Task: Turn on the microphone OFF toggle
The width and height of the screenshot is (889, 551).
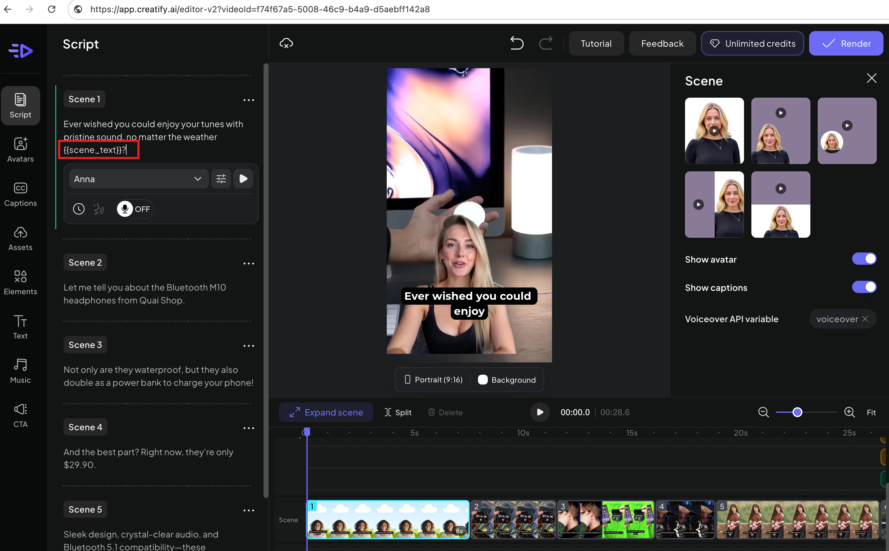Action: (x=135, y=209)
